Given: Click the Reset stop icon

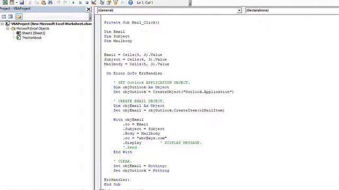Looking at the screenshot, I should point(87,3).
